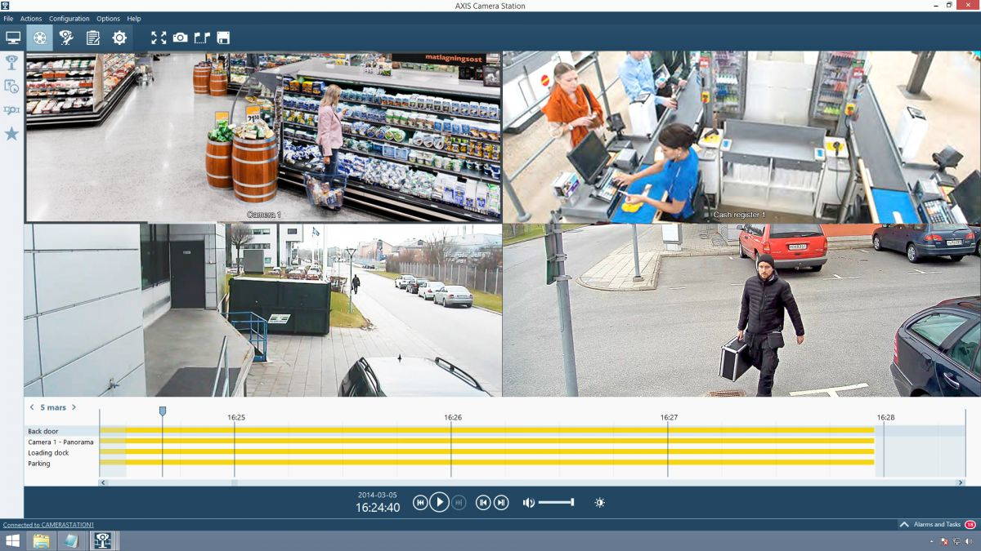Image resolution: width=981 pixels, height=551 pixels.
Task: Click the volume slider handle
Action: pos(572,502)
